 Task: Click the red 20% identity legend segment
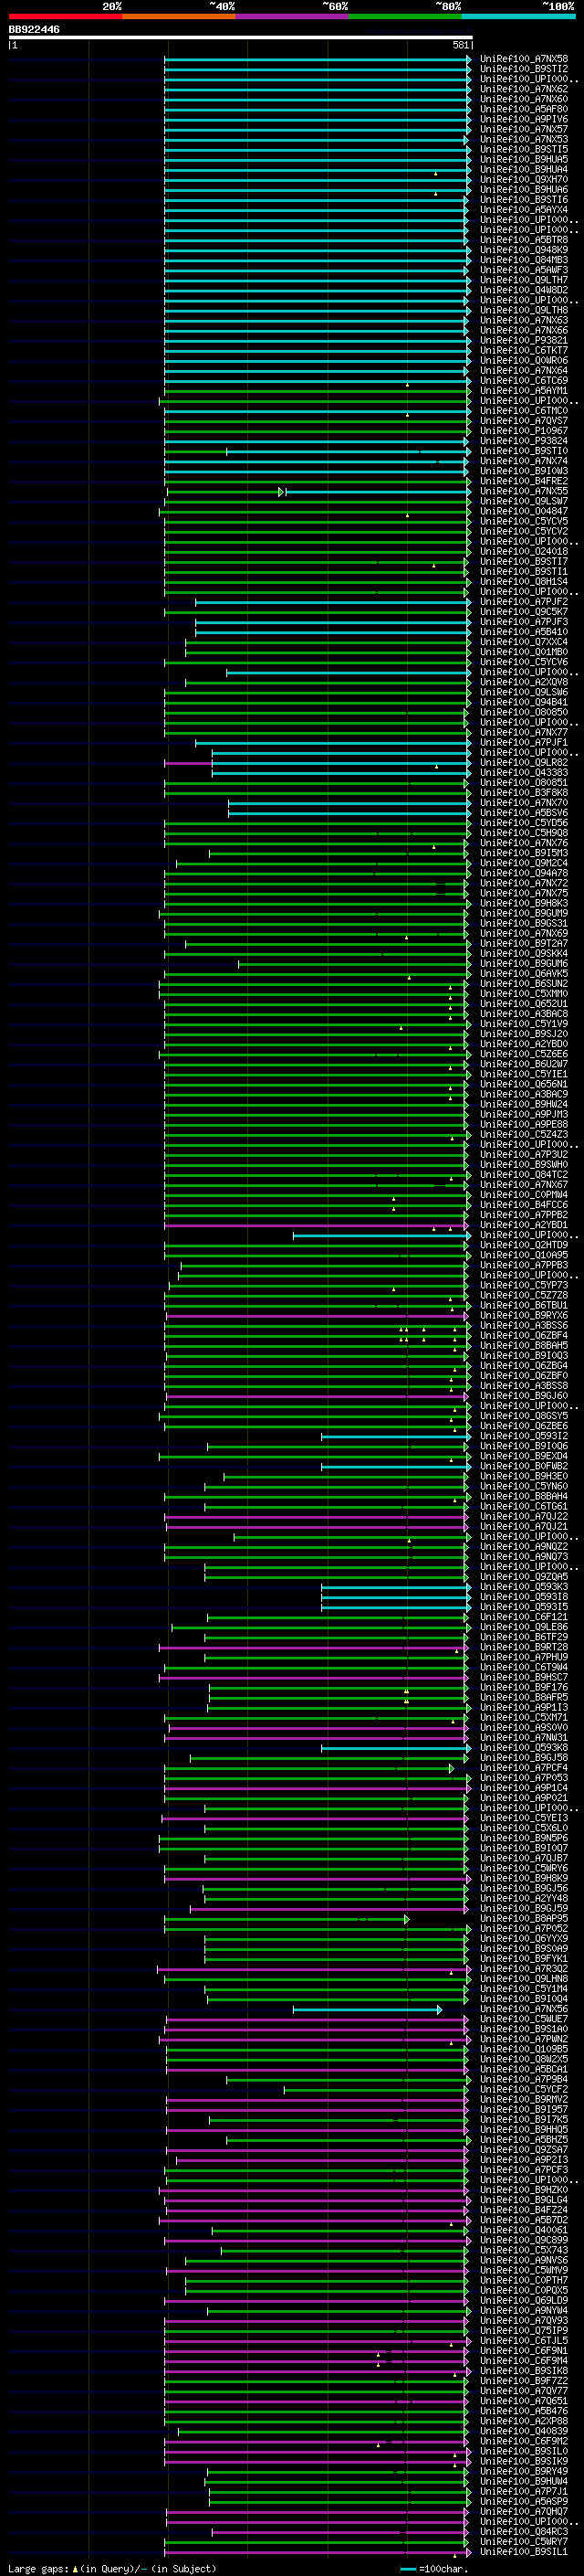65,16
